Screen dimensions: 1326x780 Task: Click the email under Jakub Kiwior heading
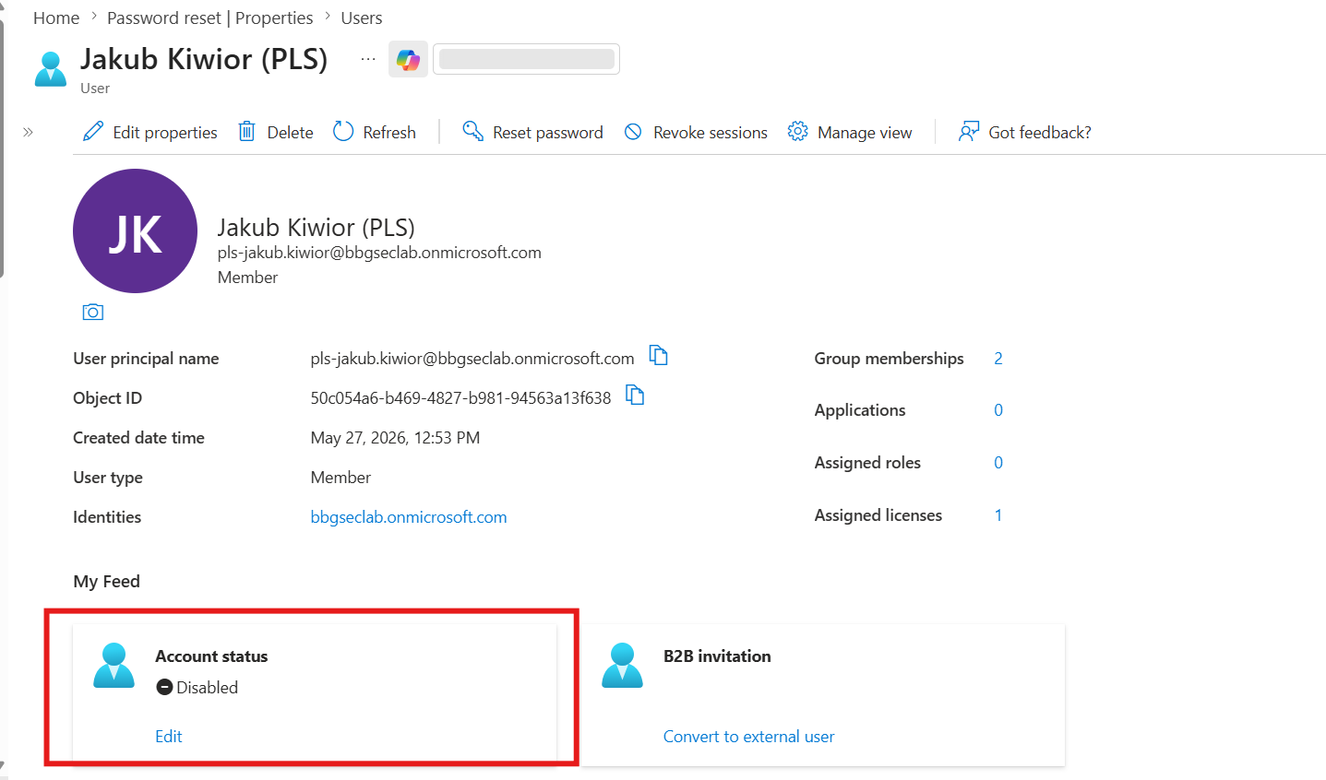(x=379, y=253)
